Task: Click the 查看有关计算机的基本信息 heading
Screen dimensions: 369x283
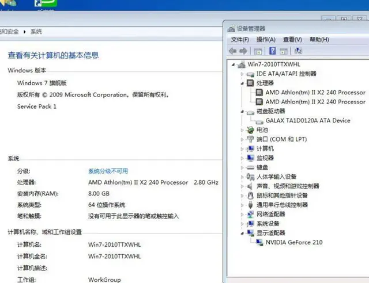Action: [x=53, y=55]
